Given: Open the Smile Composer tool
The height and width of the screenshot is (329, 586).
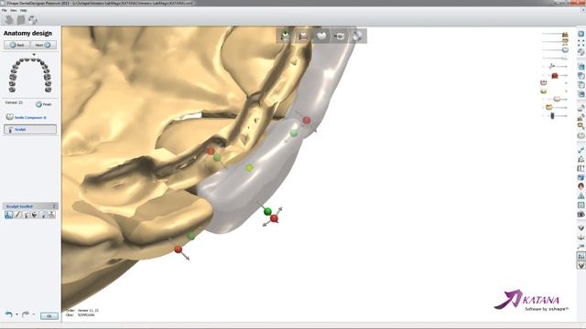Looking at the screenshot, I should pyautogui.click(x=27, y=117).
